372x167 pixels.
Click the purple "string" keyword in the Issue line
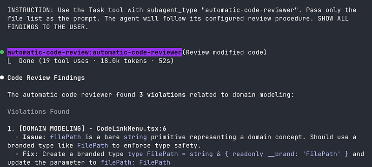(135, 137)
